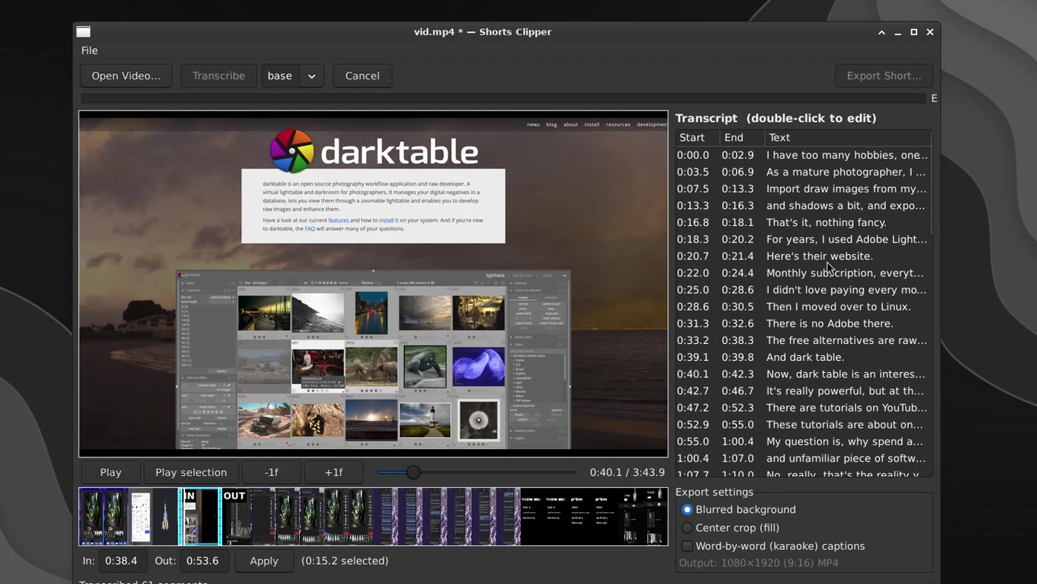Select transcript row "There are tutorials on YouTub"
Screen dimensions: 1037x584
tap(802, 408)
